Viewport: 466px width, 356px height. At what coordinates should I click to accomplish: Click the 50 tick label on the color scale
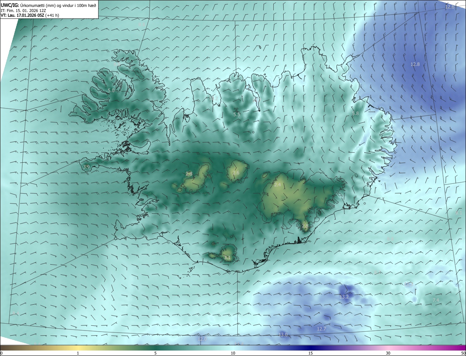point(463,353)
